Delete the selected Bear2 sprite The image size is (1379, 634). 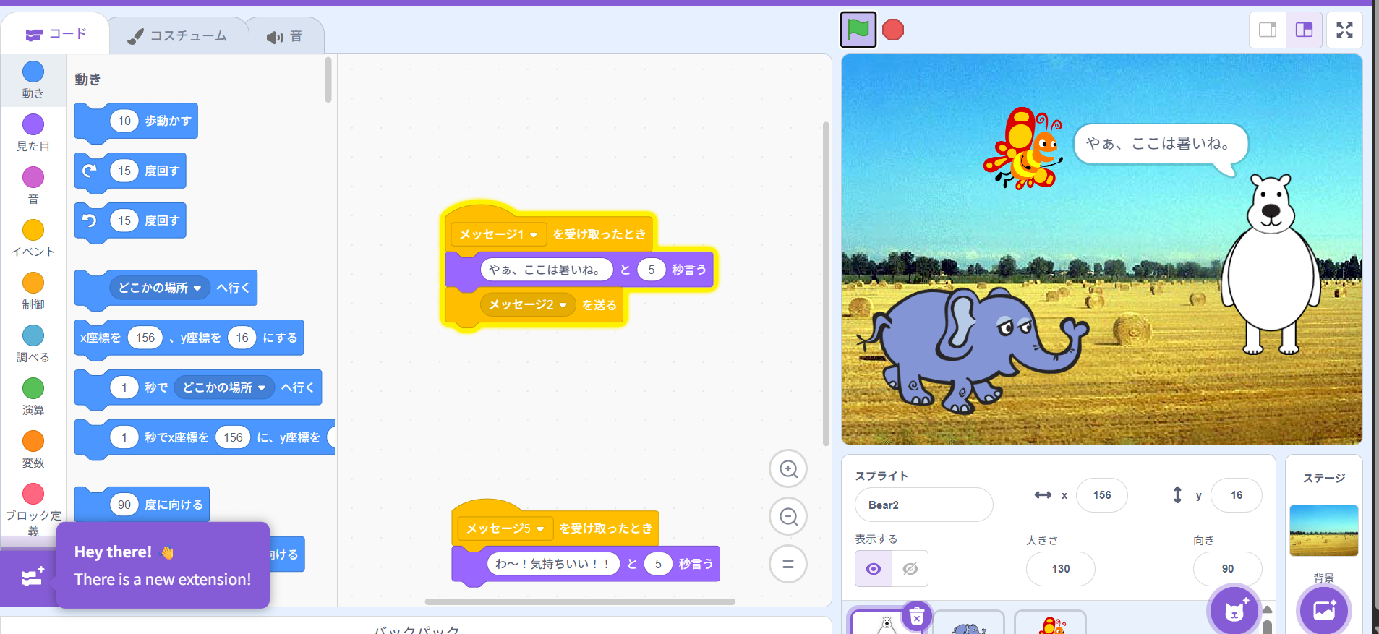click(x=917, y=617)
